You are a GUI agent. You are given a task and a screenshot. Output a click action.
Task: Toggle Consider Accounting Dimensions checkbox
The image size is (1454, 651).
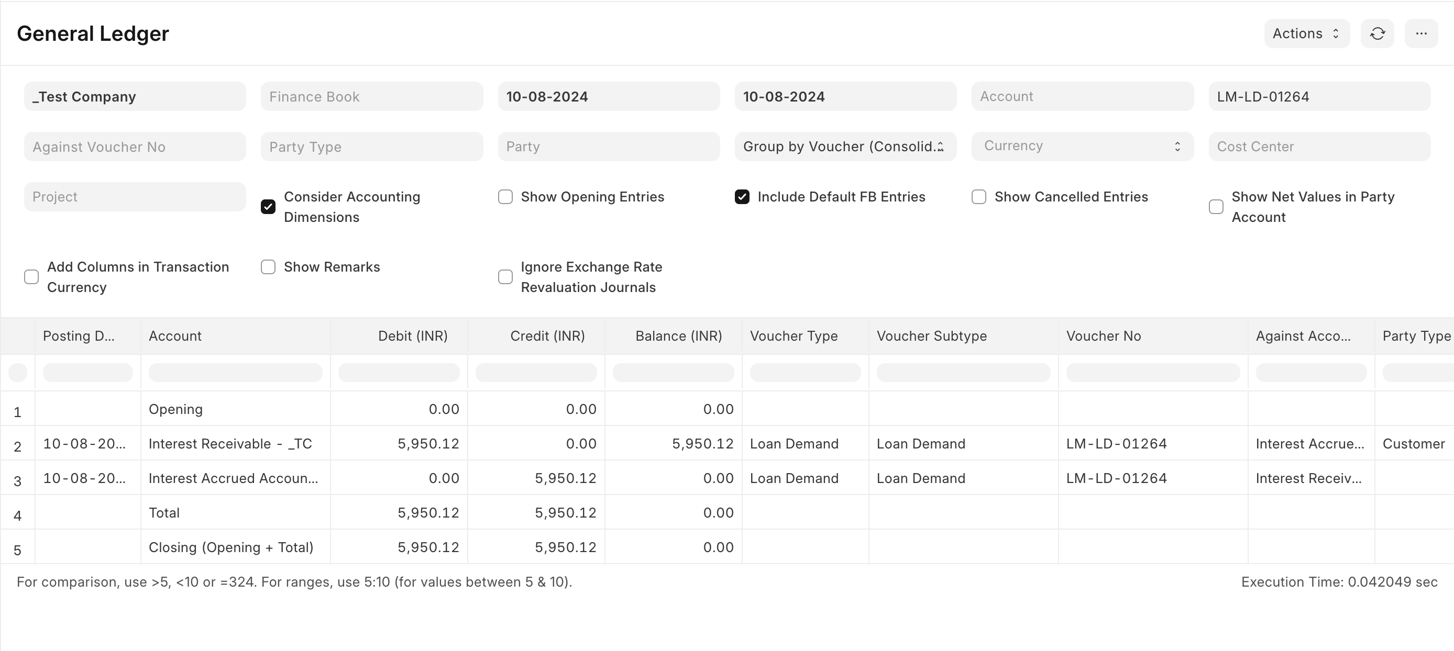[268, 196]
